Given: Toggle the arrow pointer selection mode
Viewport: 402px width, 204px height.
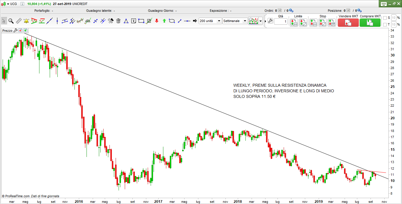Looking at the screenshot, I should pyautogui.click(x=4, y=21).
